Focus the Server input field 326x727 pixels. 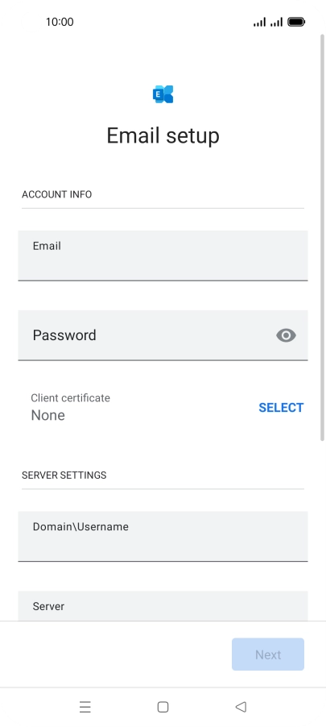pyautogui.click(x=163, y=606)
